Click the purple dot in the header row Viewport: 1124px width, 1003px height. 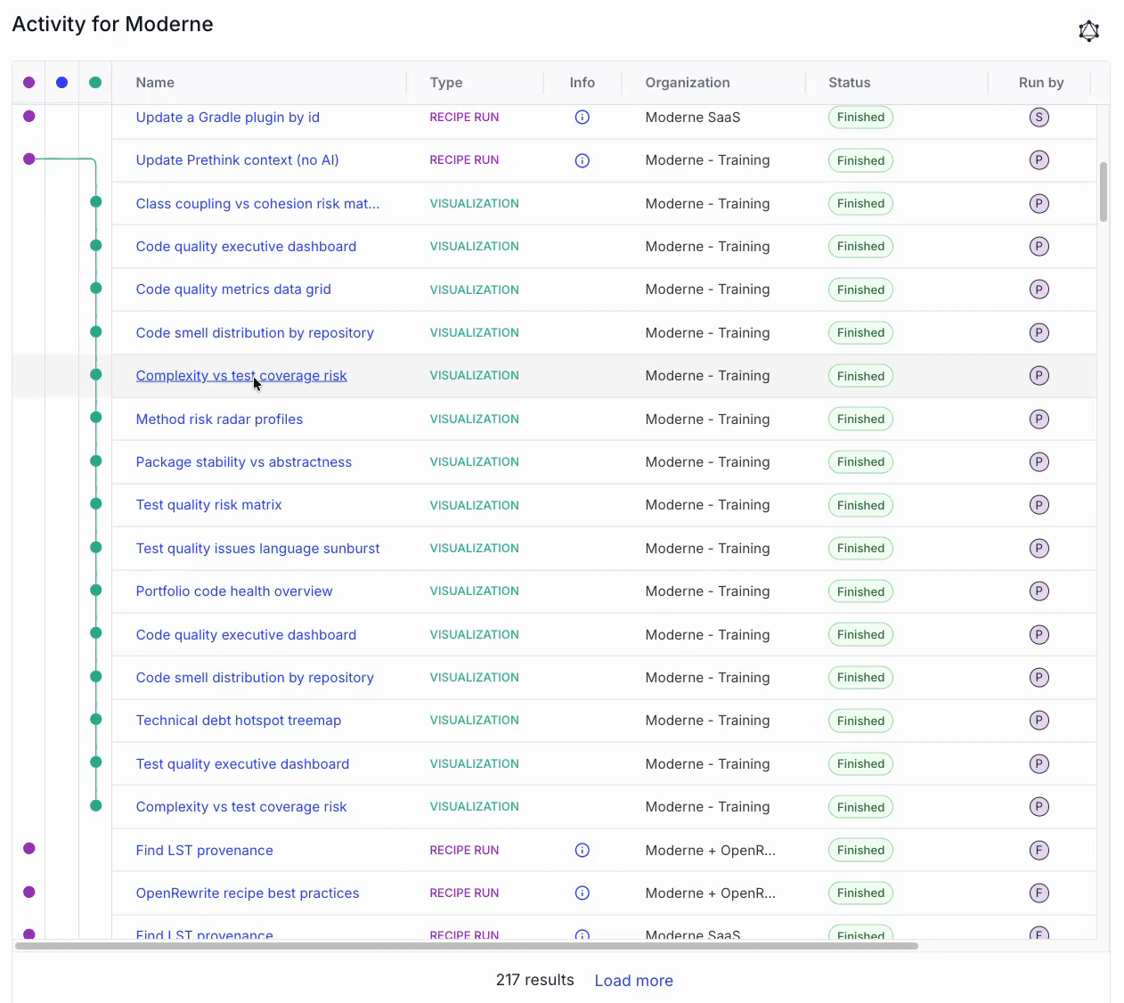click(x=29, y=82)
